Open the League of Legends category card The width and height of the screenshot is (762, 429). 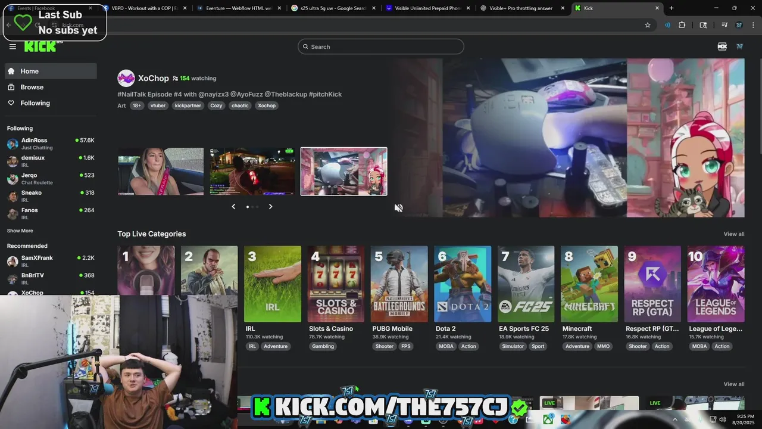[x=716, y=284]
